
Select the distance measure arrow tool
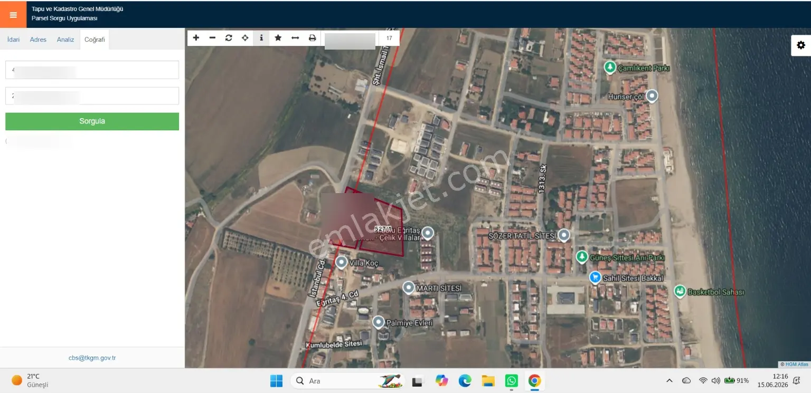pyautogui.click(x=295, y=38)
